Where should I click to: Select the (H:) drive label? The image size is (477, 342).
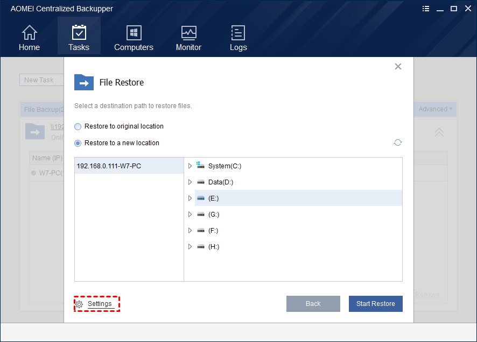[214, 246]
